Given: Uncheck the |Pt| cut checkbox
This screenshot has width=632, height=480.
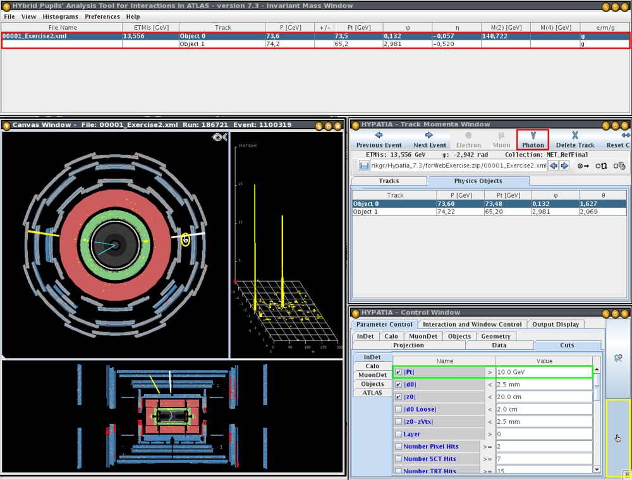Looking at the screenshot, I should point(398,372).
